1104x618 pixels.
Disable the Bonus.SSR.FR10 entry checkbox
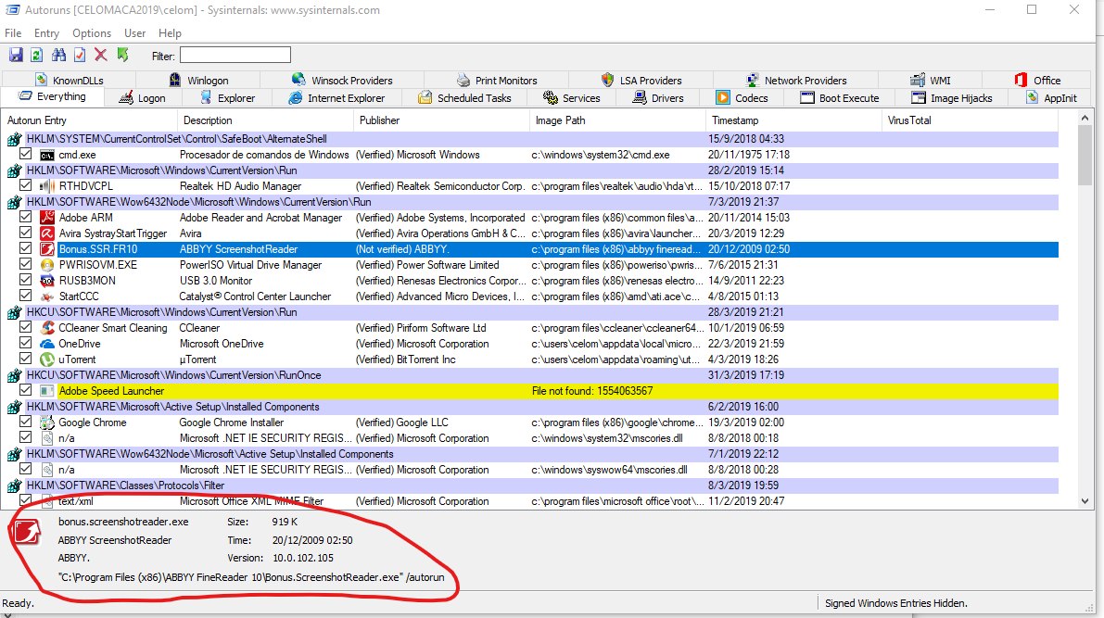[x=25, y=248]
